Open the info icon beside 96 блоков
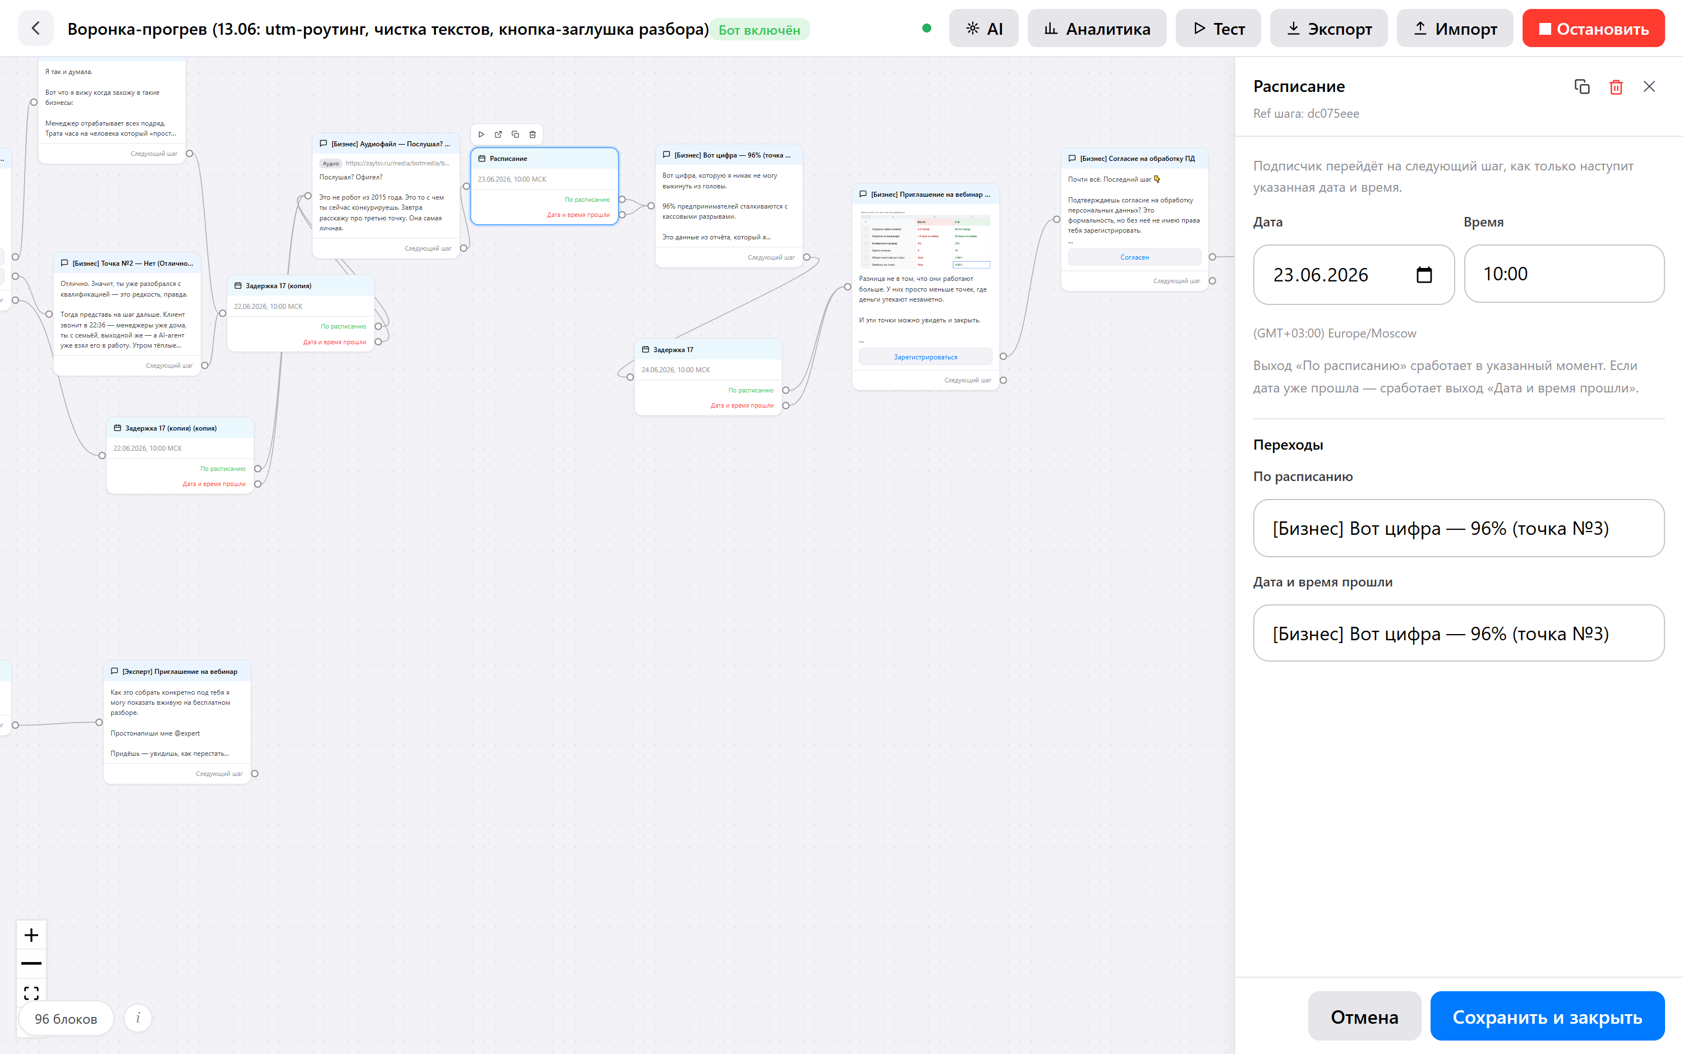The width and height of the screenshot is (1683, 1054). point(138,1018)
